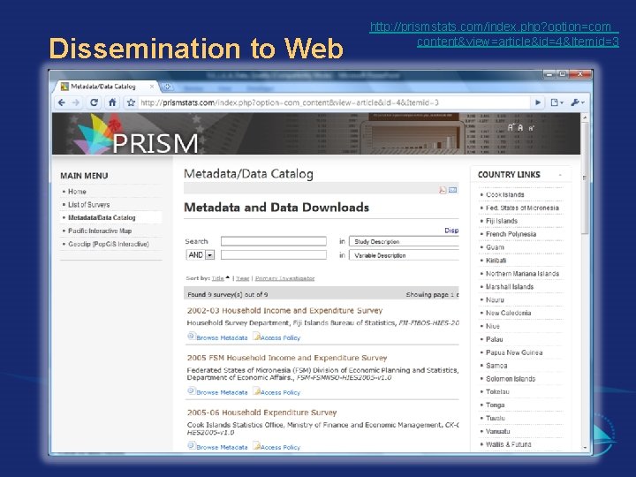Open 2005-06 Household Expenditure Survey
The height and width of the screenshot is (477, 636).
tap(262, 413)
